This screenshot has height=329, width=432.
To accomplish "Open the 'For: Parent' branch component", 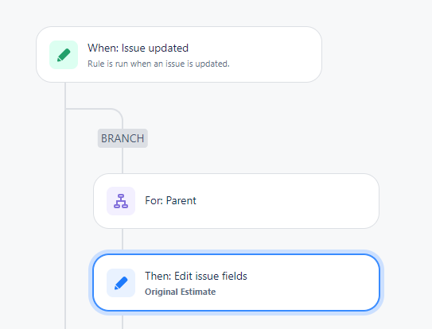I will point(236,201).
